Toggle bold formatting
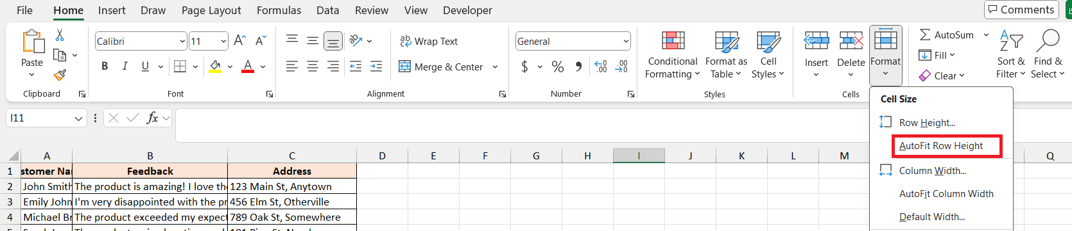 point(105,66)
